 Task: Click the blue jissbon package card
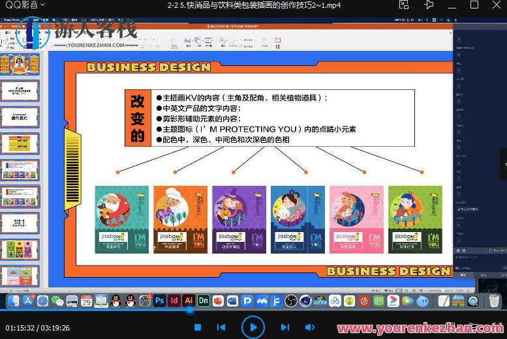tap(298, 220)
